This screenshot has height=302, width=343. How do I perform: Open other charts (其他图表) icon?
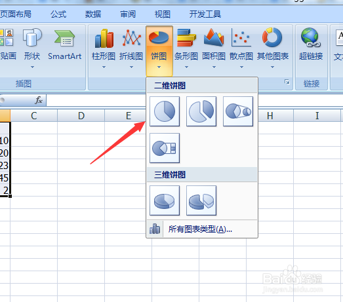coord(272,37)
